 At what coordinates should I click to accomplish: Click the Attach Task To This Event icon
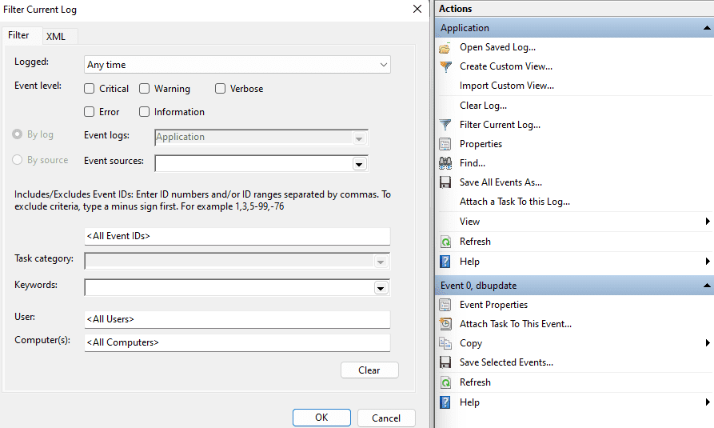click(445, 324)
